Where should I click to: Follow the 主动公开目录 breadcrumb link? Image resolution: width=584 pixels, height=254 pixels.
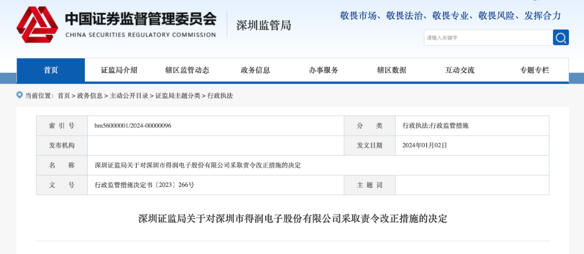(129, 96)
